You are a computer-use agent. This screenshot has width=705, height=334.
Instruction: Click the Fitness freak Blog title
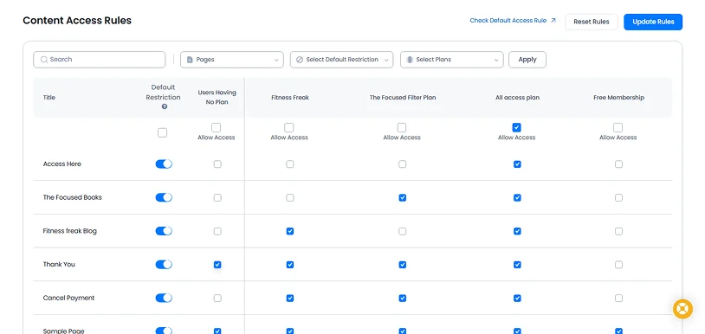pyautogui.click(x=69, y=231)
